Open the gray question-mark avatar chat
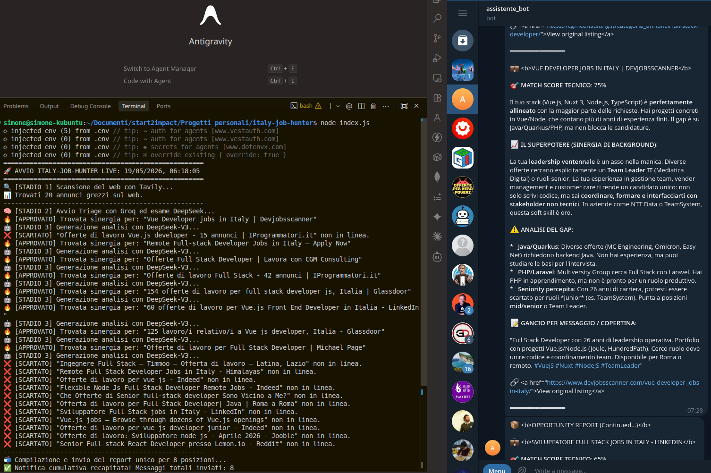Screen dimensions: 711x473 point(463,245)
